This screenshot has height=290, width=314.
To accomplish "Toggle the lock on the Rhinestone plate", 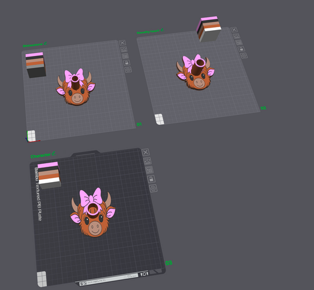I will pos(127,63).
